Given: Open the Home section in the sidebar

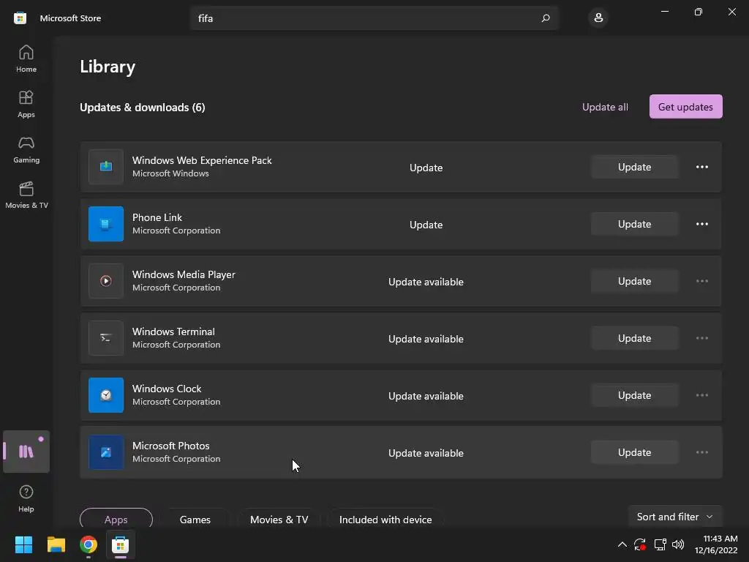Looking at the screenshot, I should (x=26, y=59).
